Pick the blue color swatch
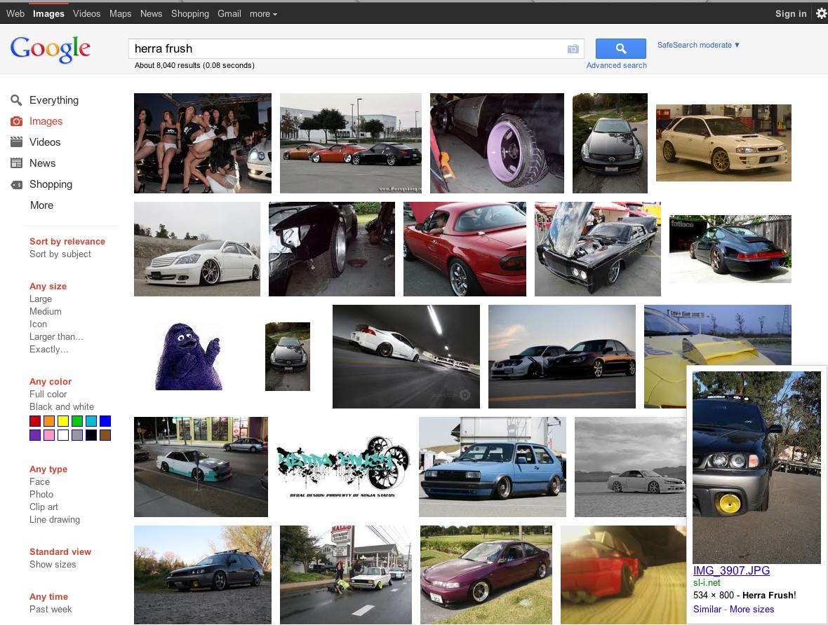Screen dimensions: 828x625 (105, 421)
